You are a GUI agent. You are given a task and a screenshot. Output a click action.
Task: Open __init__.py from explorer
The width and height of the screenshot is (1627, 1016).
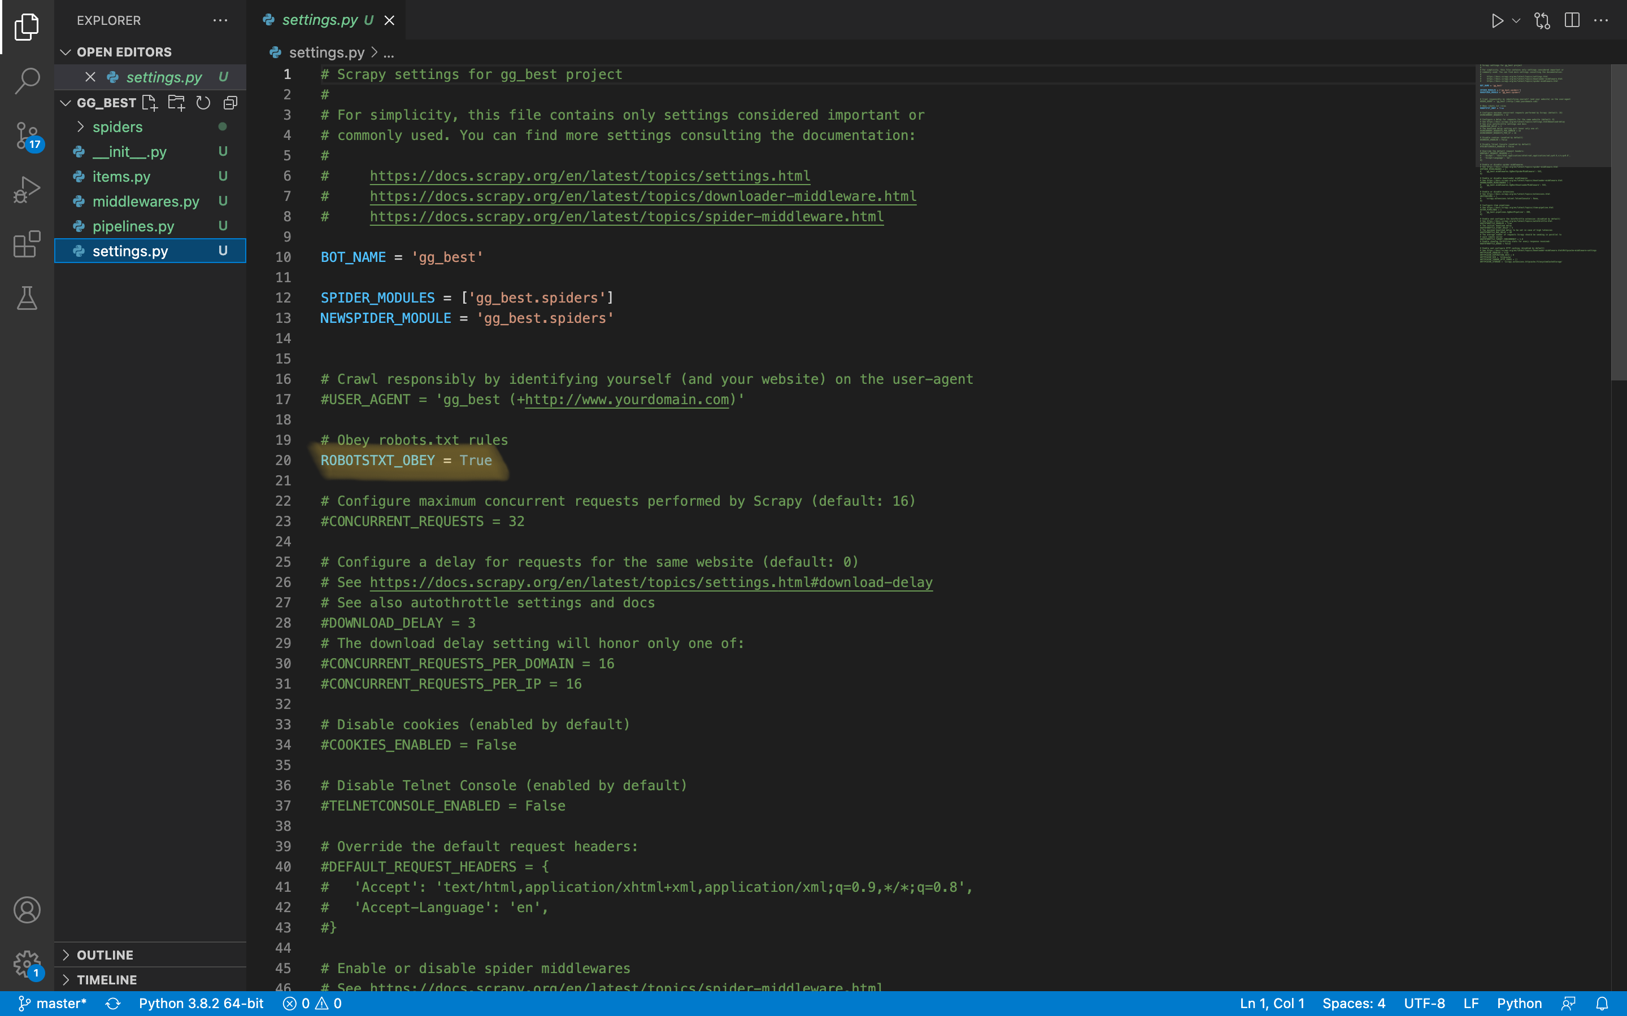[151, 152]
